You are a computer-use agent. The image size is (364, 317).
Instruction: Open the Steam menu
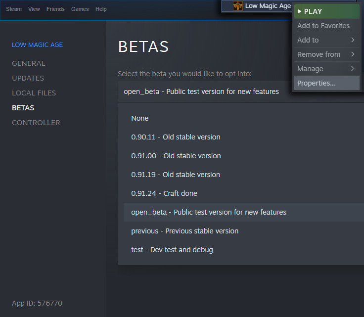(x=14, y=9)
